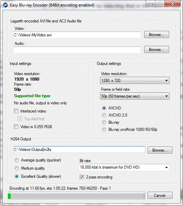183x206 pixels.
Task: Click the 50p input frame rate value
Action: coord(17,89)
